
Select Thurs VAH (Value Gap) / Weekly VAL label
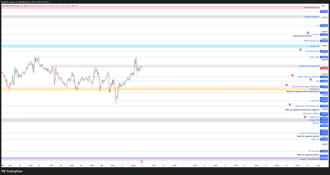tap(305, 87)
